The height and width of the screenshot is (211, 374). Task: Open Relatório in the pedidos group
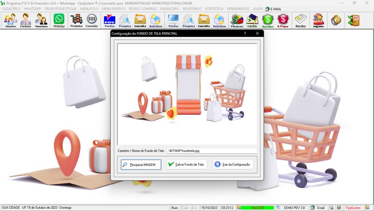[219, 21]
